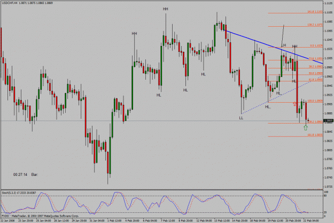Click the 12 Feb 04:00 time label
This screenshot has height=223, width=334.
(x=204, y=221)
